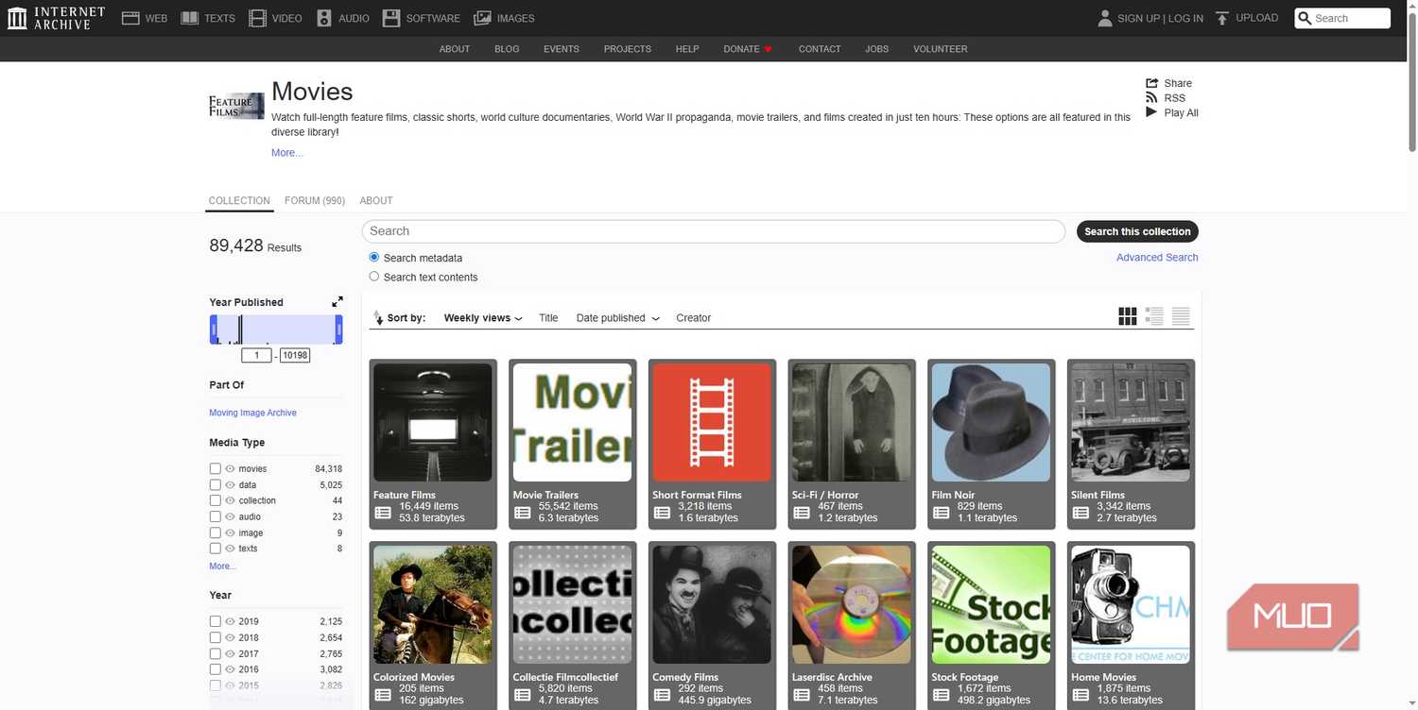Viewport: 1418px width, 710px height.
Task: Switch to the About collection tab
Action: click(x=376, y=200)
